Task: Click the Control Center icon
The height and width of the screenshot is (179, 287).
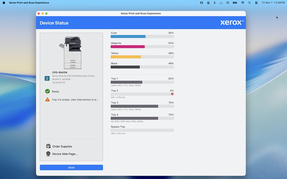Action: point(256,2)
